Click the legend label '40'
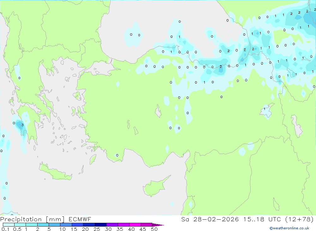Image resolution: width=316 pixels, height=231 pixels. [131, 229]
